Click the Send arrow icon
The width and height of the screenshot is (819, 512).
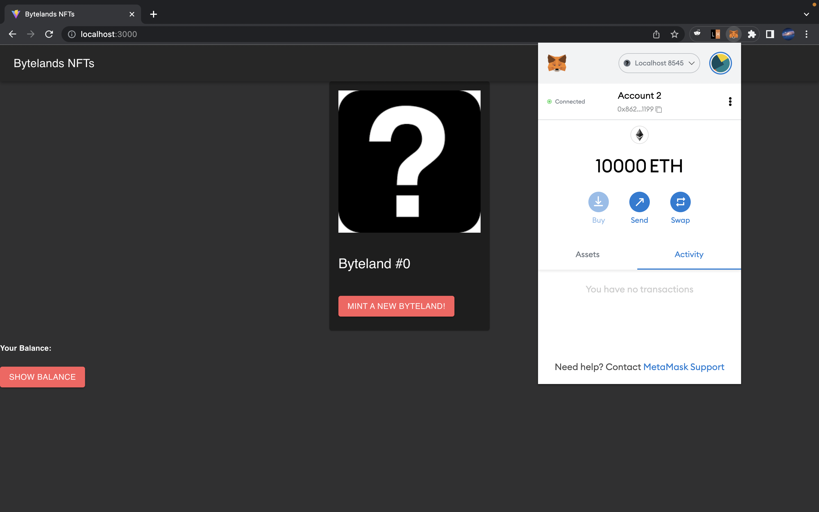[x=639, y=202]
